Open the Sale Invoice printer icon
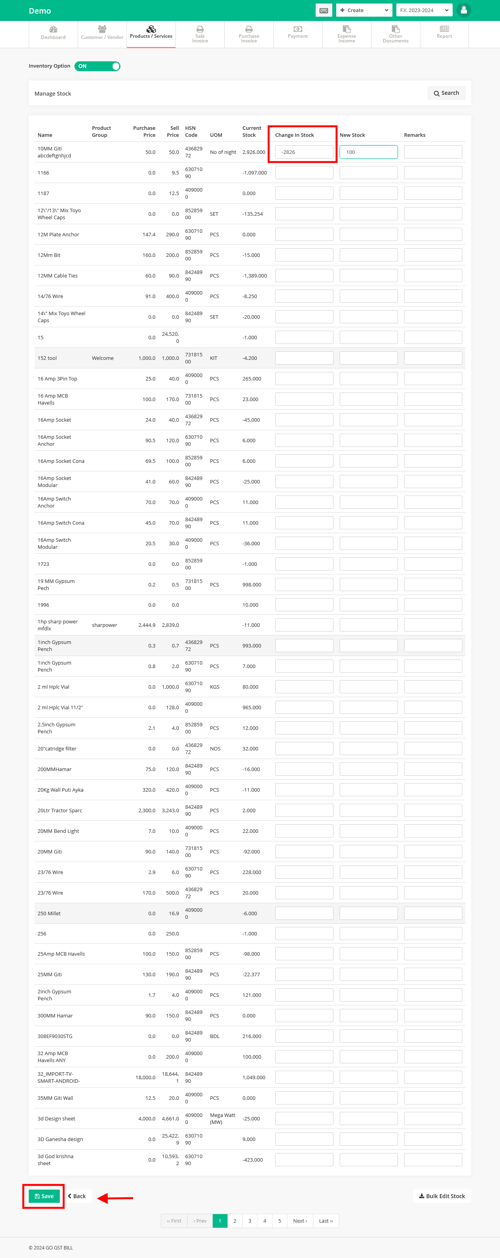Viewport: 500px width, 1258px height. point(200,29)
